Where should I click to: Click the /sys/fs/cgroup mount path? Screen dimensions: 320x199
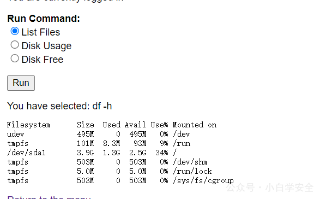coord(203,180)
